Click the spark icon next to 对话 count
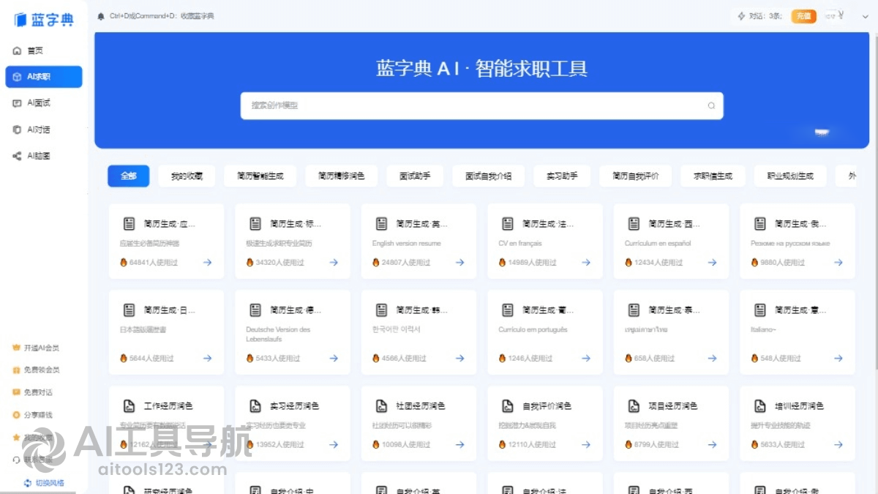This screenshot has height=494, width=878. pos(741,16)
